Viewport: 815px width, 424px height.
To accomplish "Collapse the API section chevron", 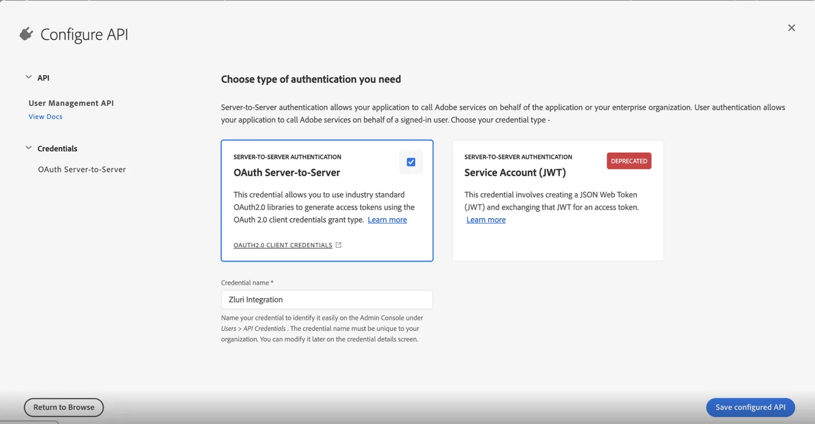I will [x=29, y=77].
